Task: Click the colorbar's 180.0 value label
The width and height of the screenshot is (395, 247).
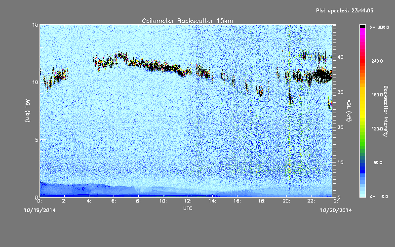Action: [x=377, y=95]
